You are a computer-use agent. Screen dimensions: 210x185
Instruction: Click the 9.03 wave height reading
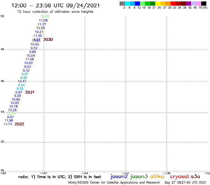pos(28,67)
